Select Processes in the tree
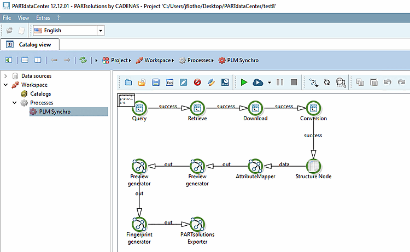Viewport: 410px width, 252px height. [42, 103]
